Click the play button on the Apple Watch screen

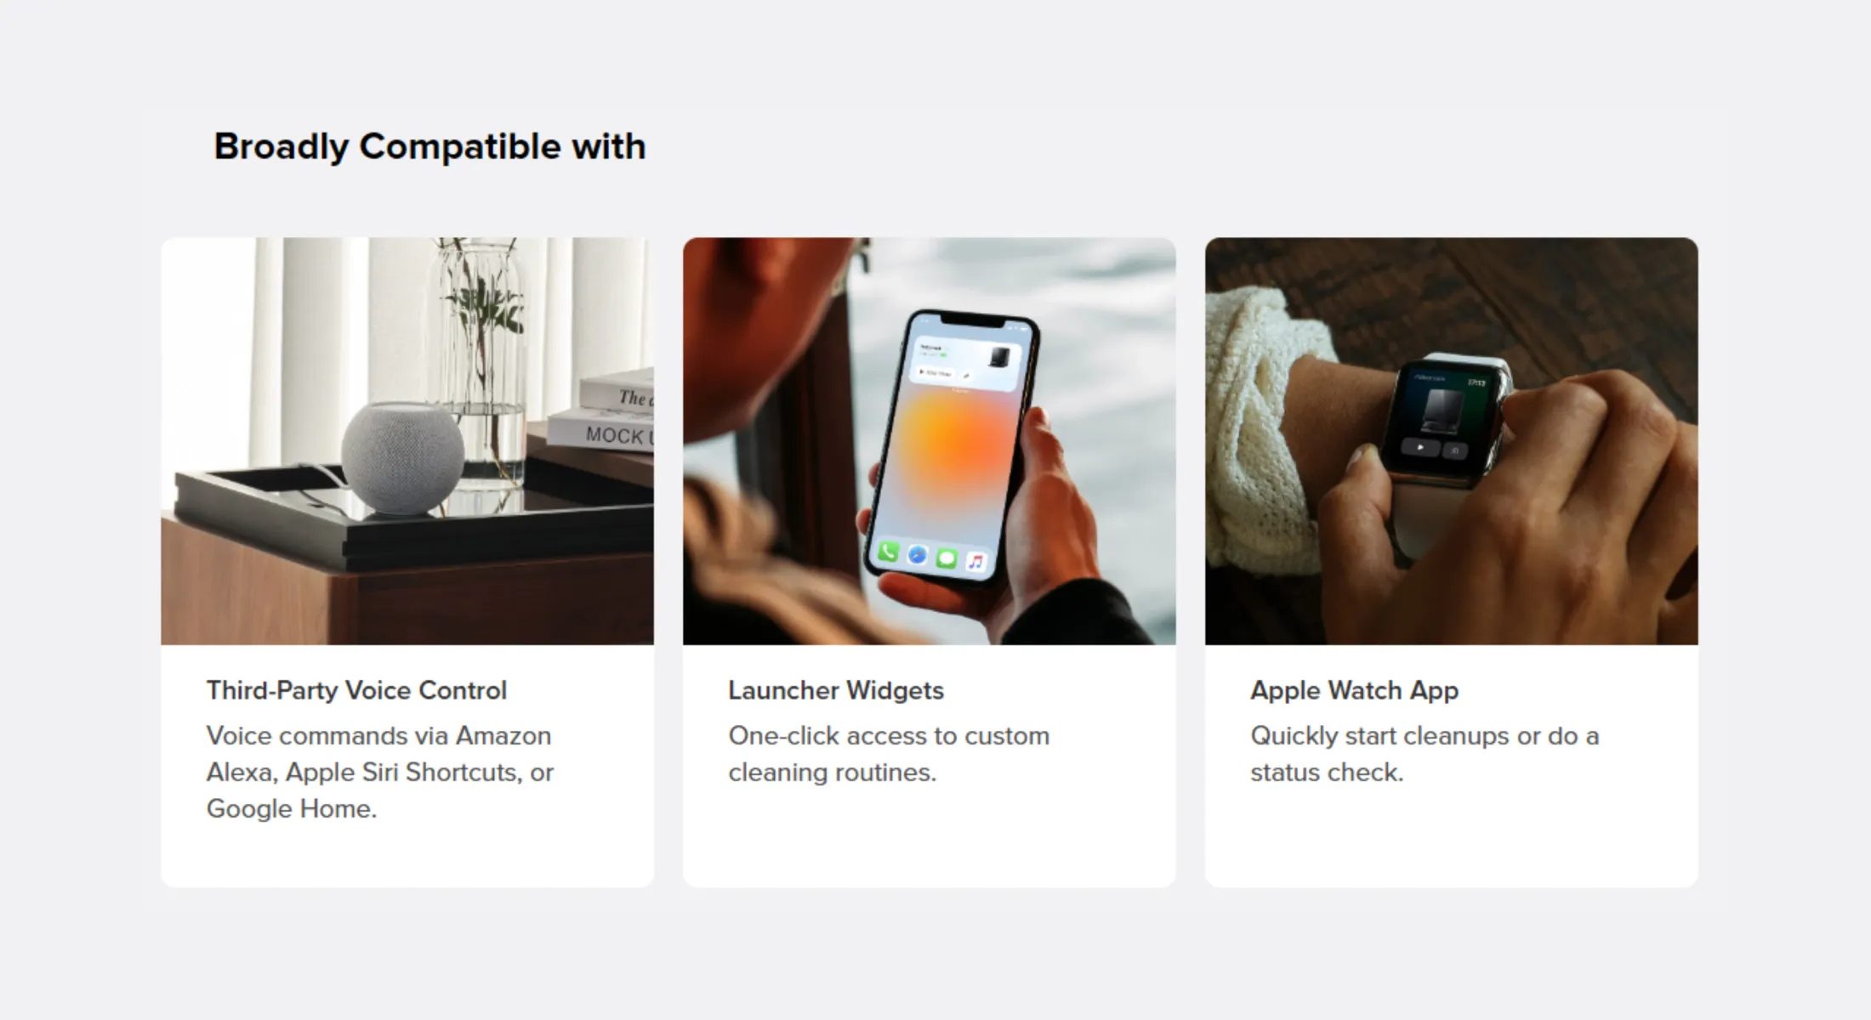(1420, 447)
